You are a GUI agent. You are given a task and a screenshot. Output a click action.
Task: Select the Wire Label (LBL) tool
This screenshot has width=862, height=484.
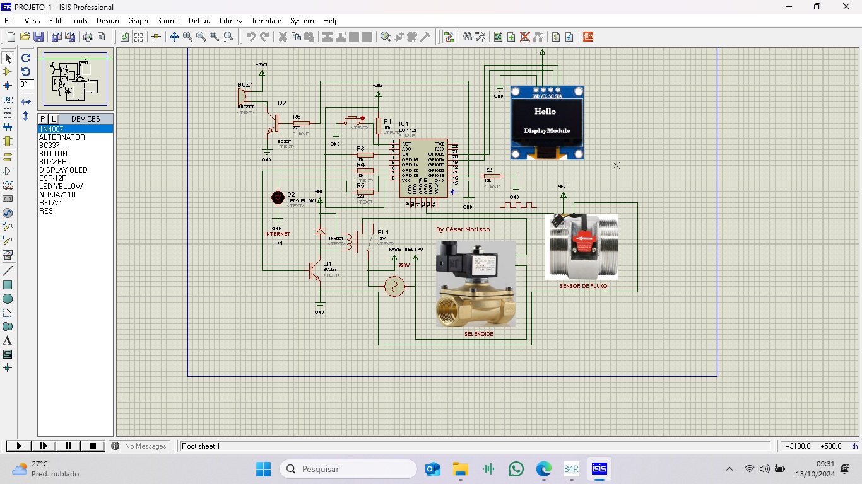[8, 100]
